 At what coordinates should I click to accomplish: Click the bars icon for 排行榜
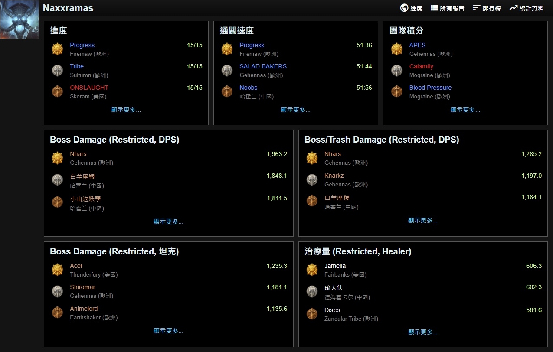[x=477, y=8]
